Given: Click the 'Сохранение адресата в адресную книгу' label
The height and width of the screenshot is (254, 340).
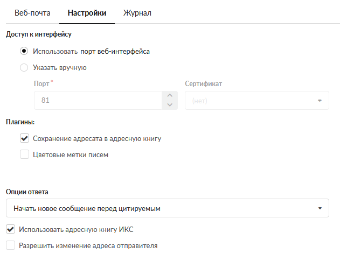Looking at the screenshot, I should (97, 138).
